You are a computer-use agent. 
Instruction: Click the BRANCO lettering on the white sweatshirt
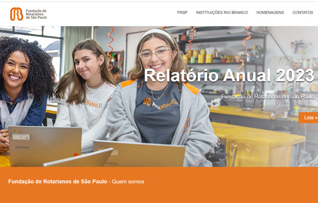pos(93,104)
